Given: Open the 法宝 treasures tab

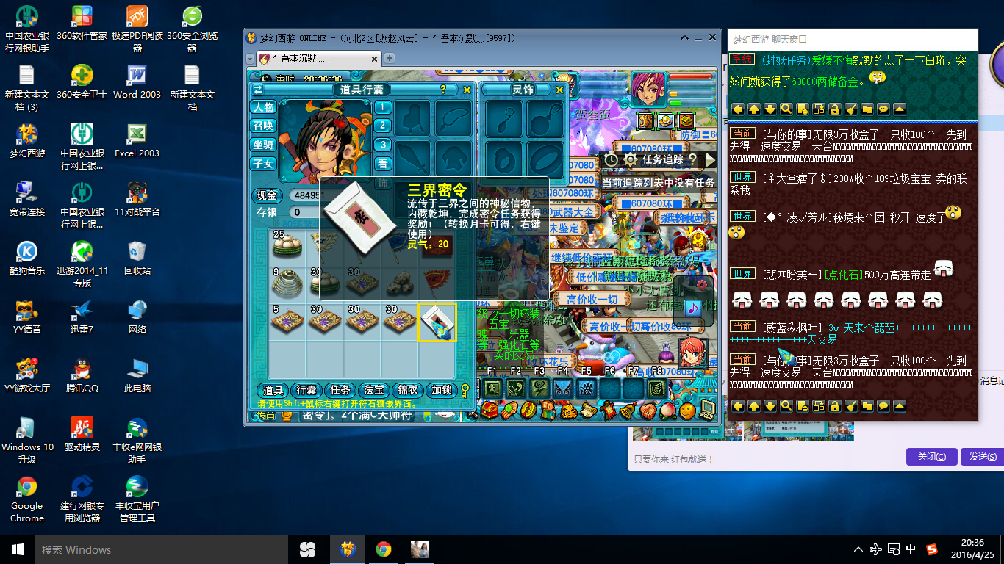Looking at the screenshot, I should (374, 391).
